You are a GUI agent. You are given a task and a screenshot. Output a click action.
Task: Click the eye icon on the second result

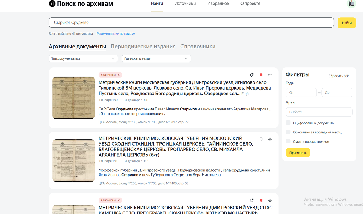[x=270, y=139]
